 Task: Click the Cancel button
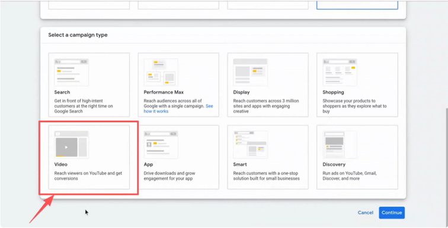coord(366,213)
